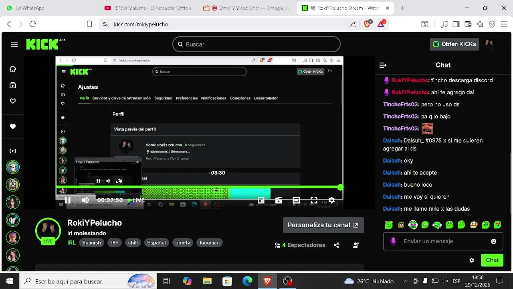Image resolution: width=513 pixels, height=289 pixels.
Task: Open the user avatar menu top right
Action: (489, 44)
